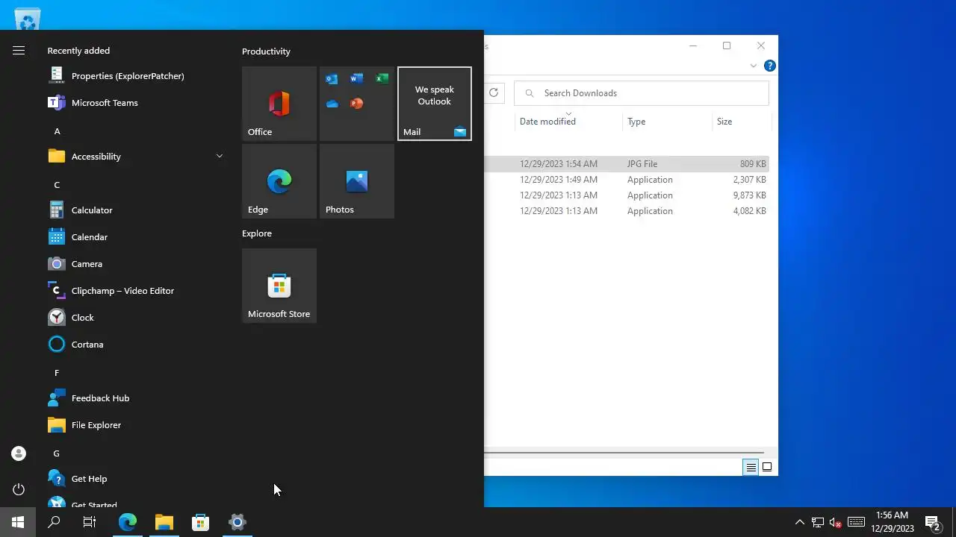
Task: Open the muted volume tray icon
Action: tap(836, 522)
